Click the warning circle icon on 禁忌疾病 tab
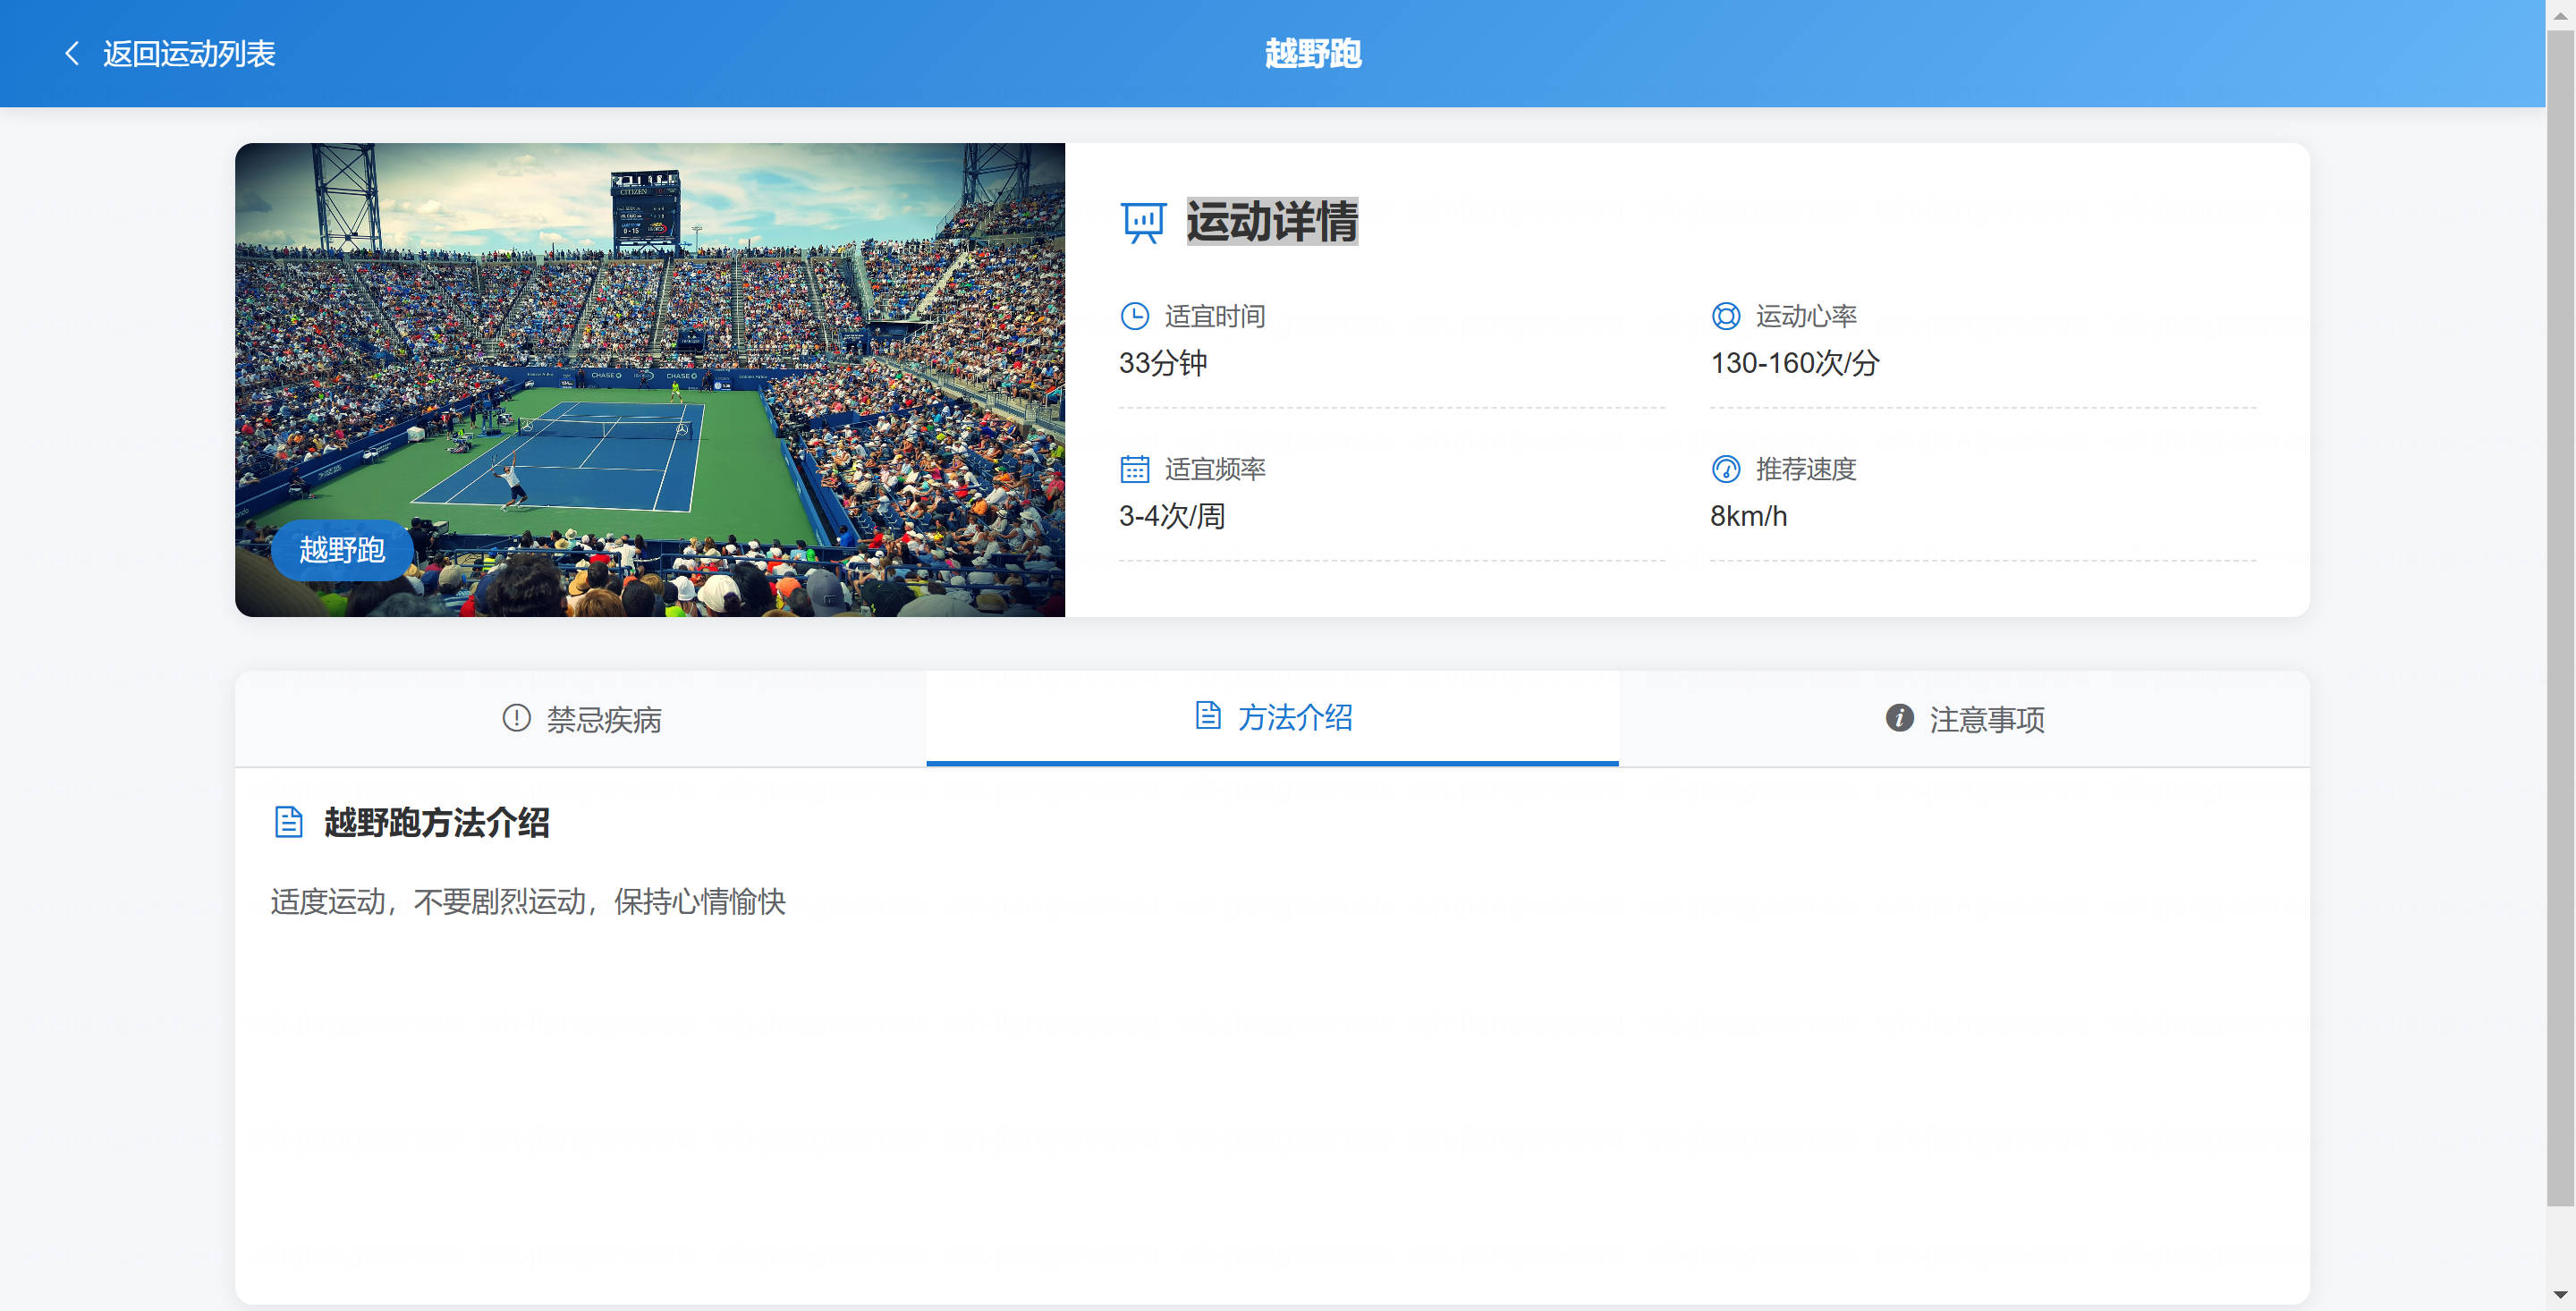Screen dimensions: 2576x1311 [516, 718]
